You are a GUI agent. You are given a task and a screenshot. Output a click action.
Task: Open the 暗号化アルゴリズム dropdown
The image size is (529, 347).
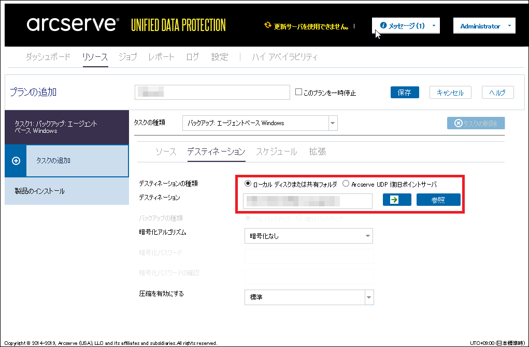[x=308, y=236]
